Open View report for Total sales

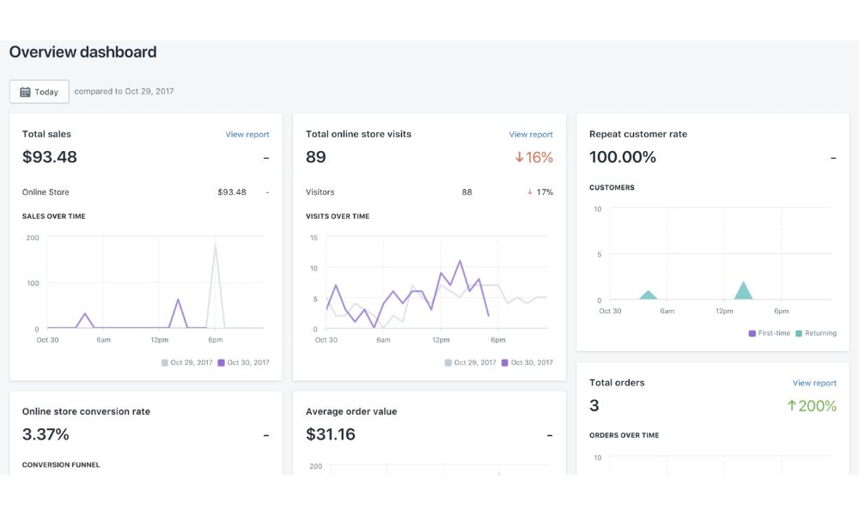247,135
